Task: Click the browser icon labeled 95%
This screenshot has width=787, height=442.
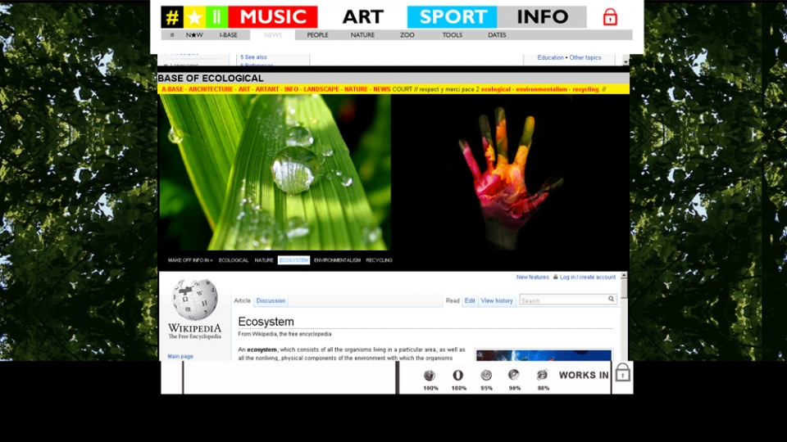Action: 486,376
